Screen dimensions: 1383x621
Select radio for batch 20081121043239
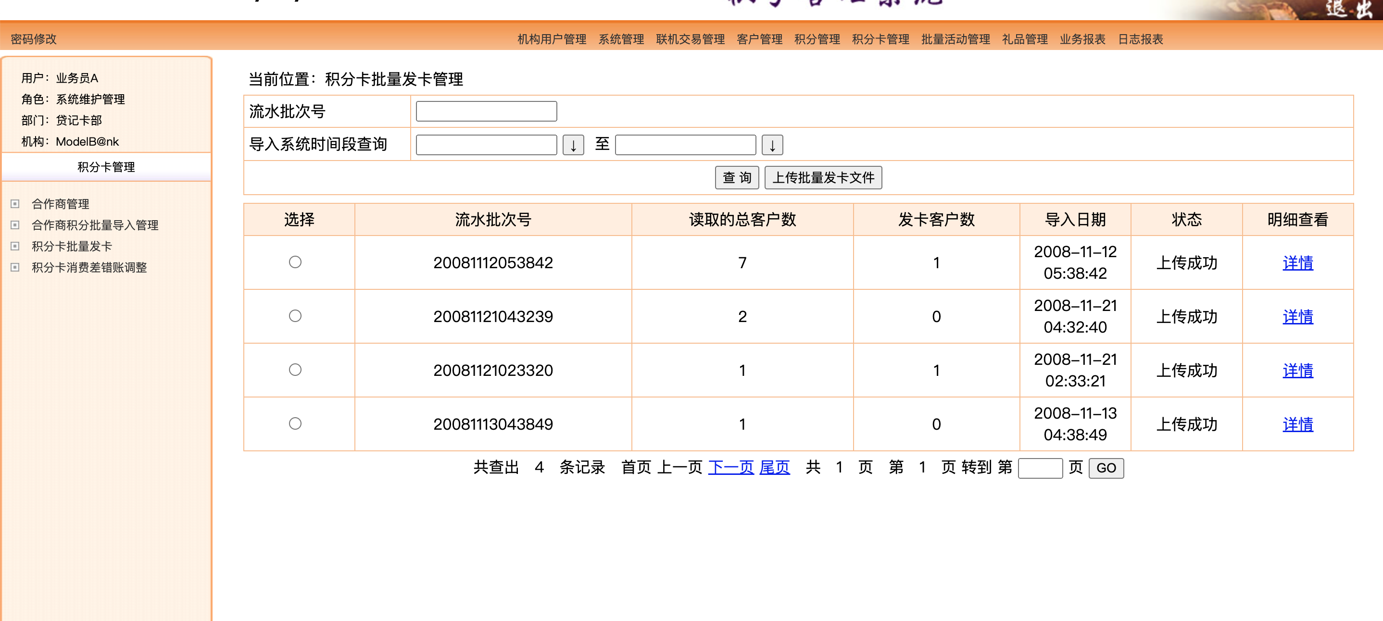click(x=295, y=316)
